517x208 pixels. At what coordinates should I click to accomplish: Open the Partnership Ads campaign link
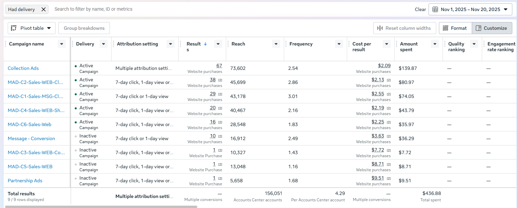click(25, 181)
